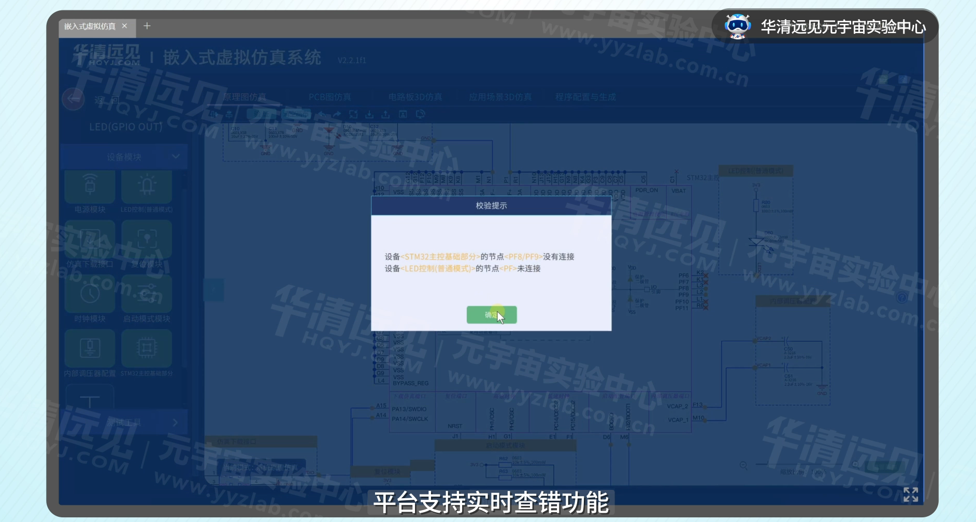
Task: Click the orange <STM32主控基础部分> text in the dialog
Action: point(440,257)
